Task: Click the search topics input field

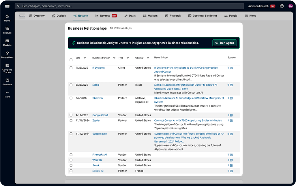Action: (x=130, y=6)
